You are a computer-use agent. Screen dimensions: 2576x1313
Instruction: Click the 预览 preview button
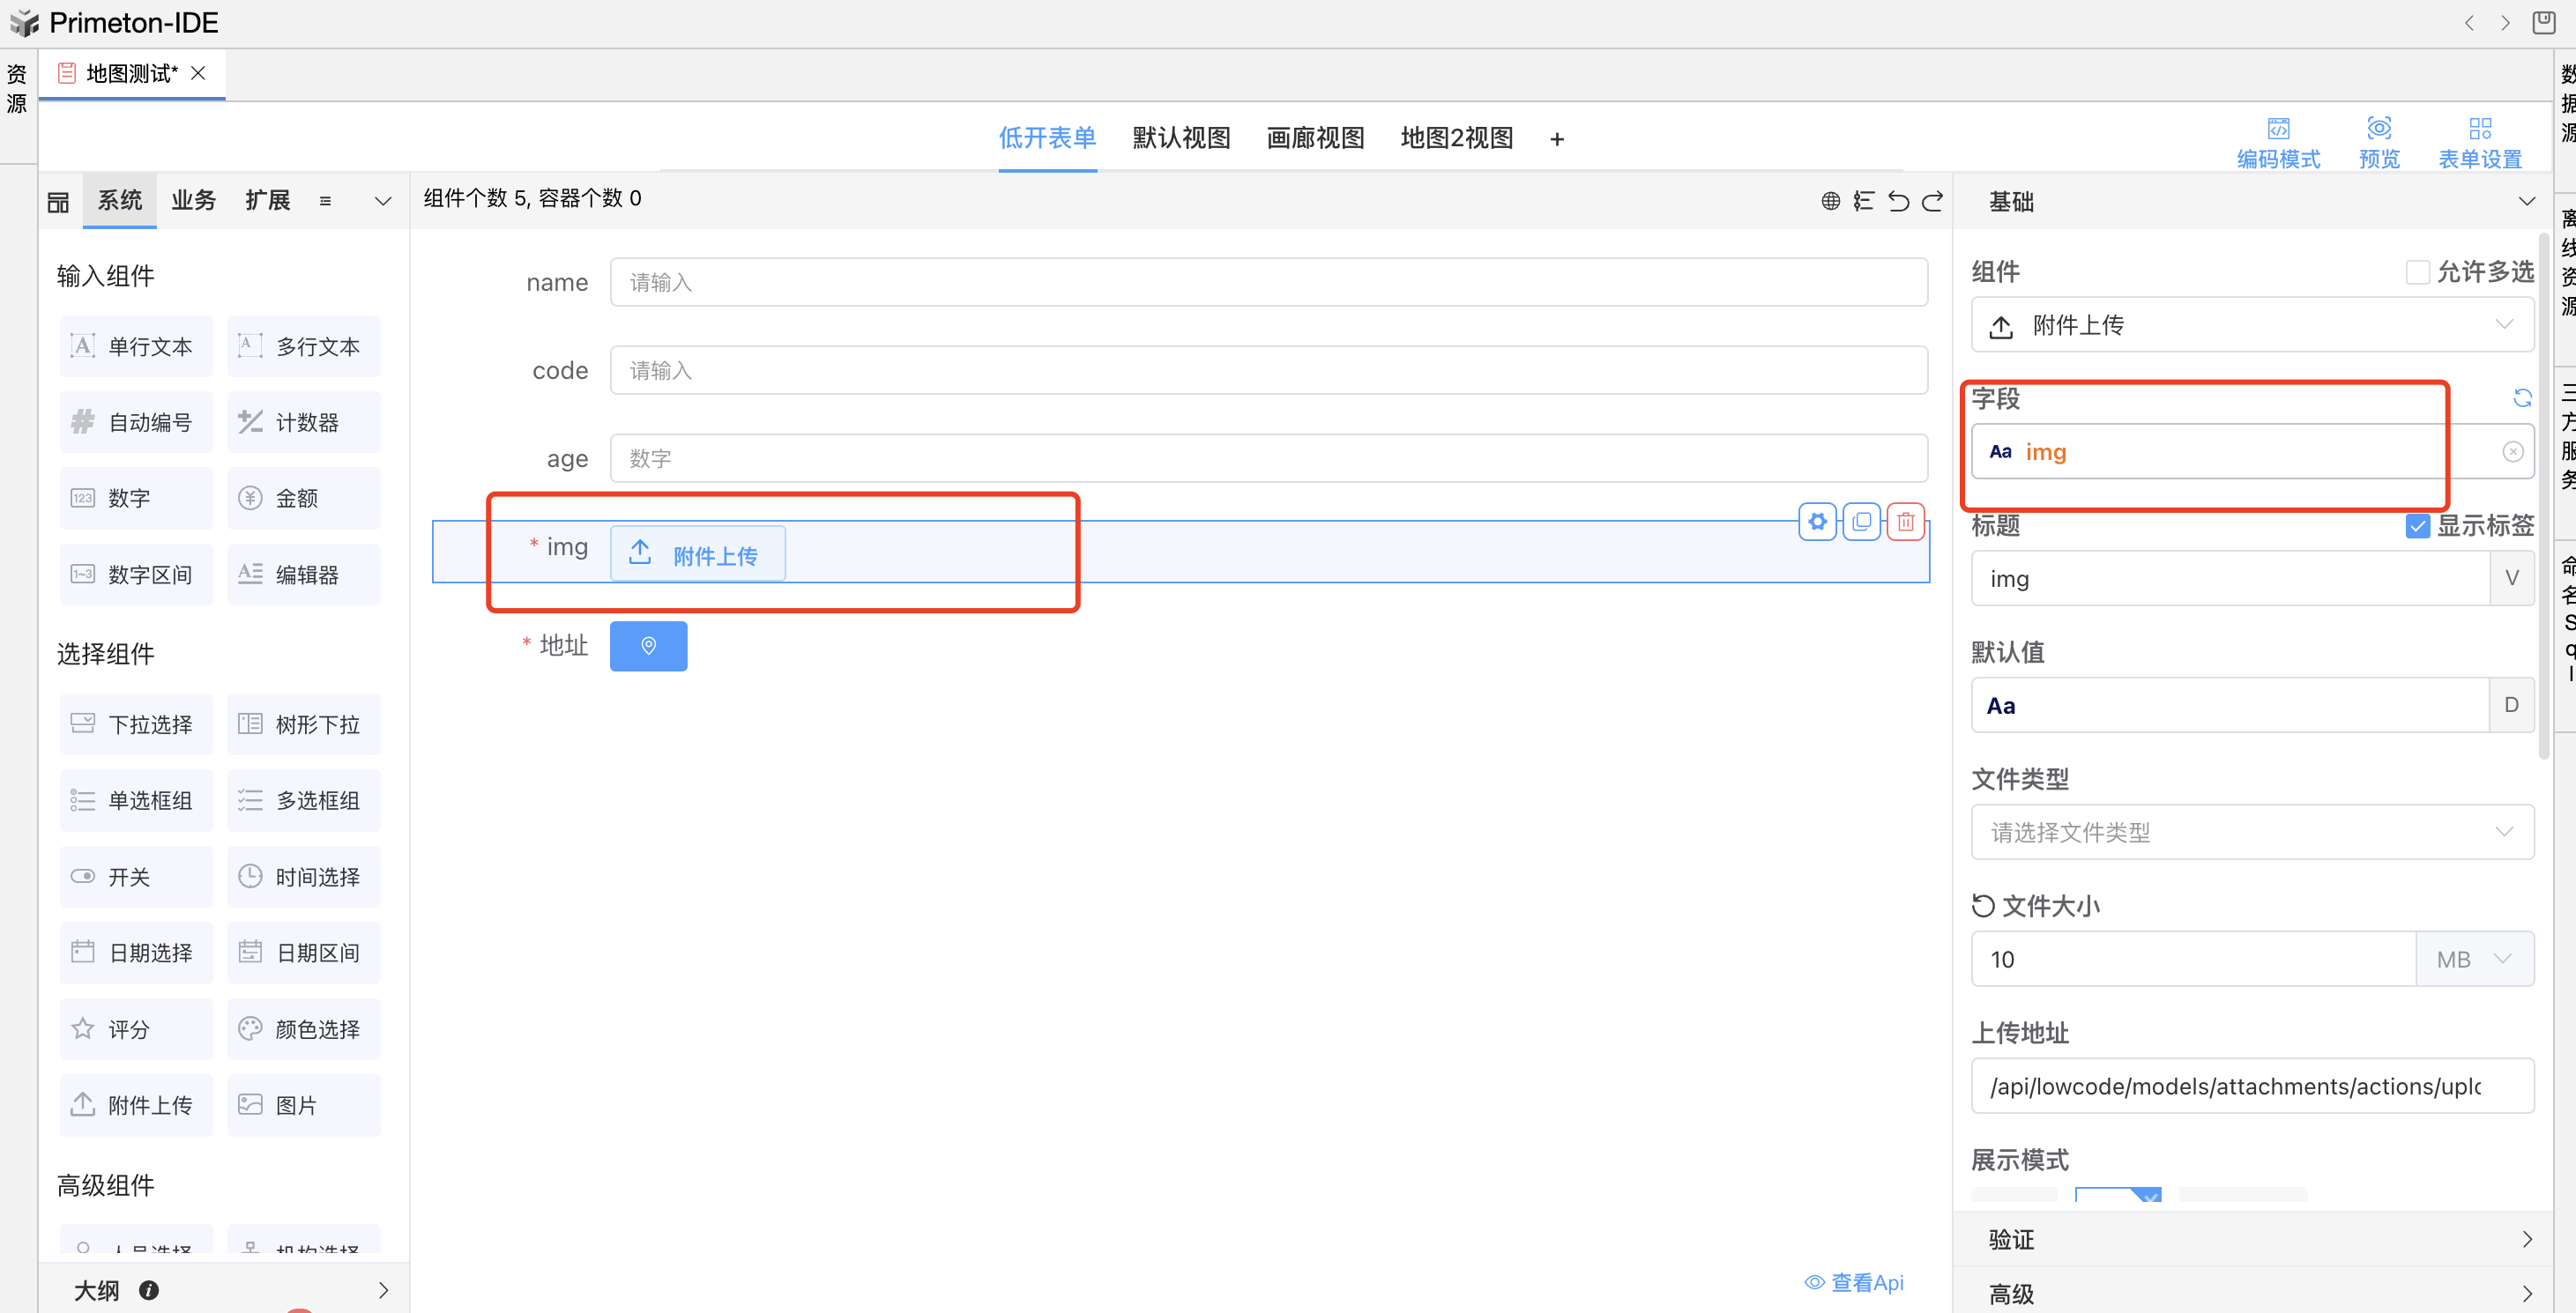click(2378, 142)
